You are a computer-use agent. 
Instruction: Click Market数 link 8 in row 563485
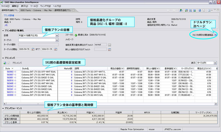72,83
